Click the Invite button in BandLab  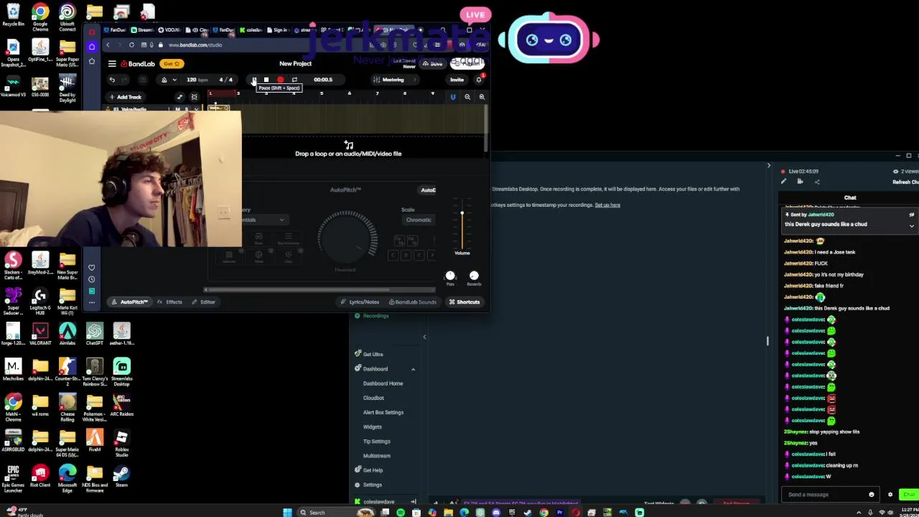tap(457, 80)
